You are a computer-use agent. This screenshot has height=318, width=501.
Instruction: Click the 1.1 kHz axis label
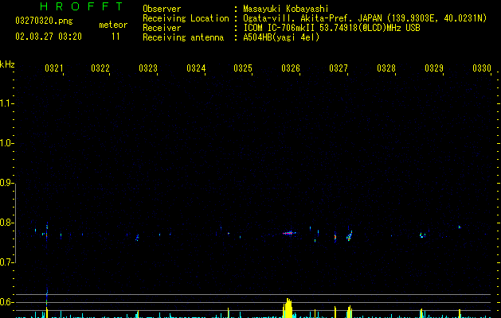[7, 103]
